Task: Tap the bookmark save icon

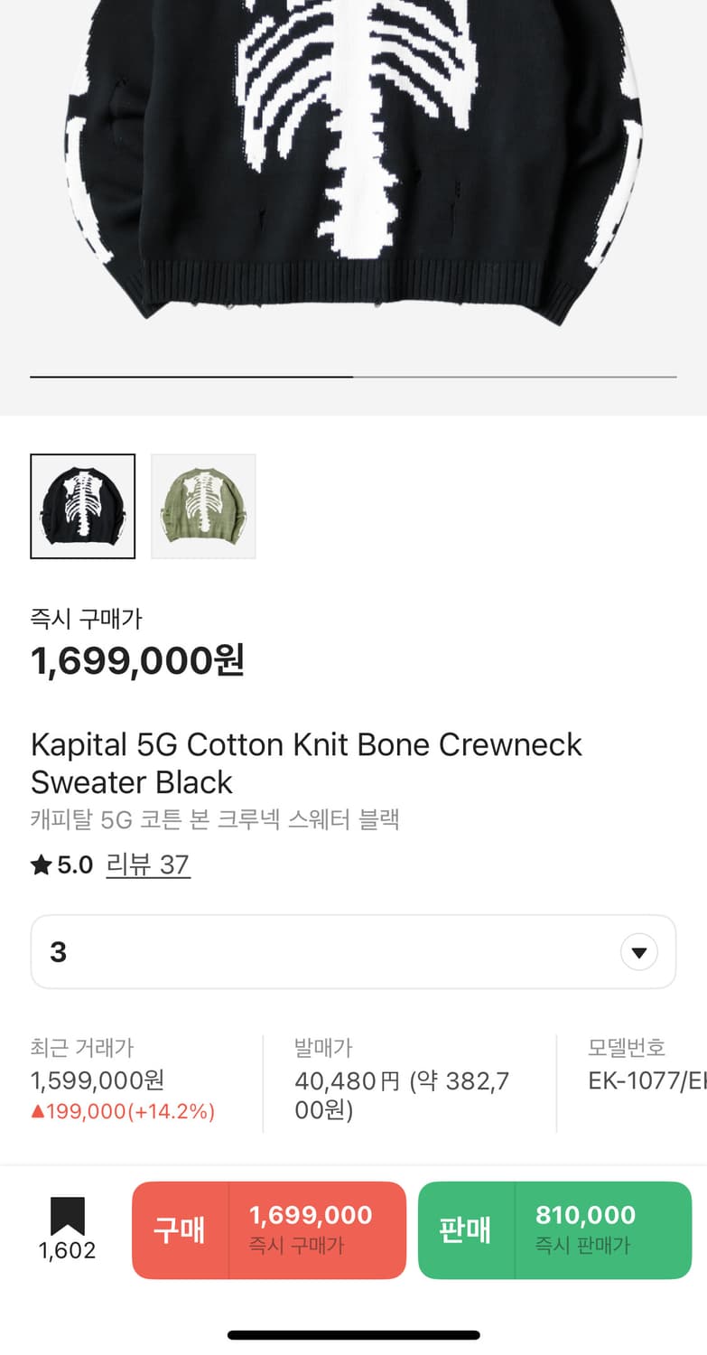Action: pos(68,1216)
